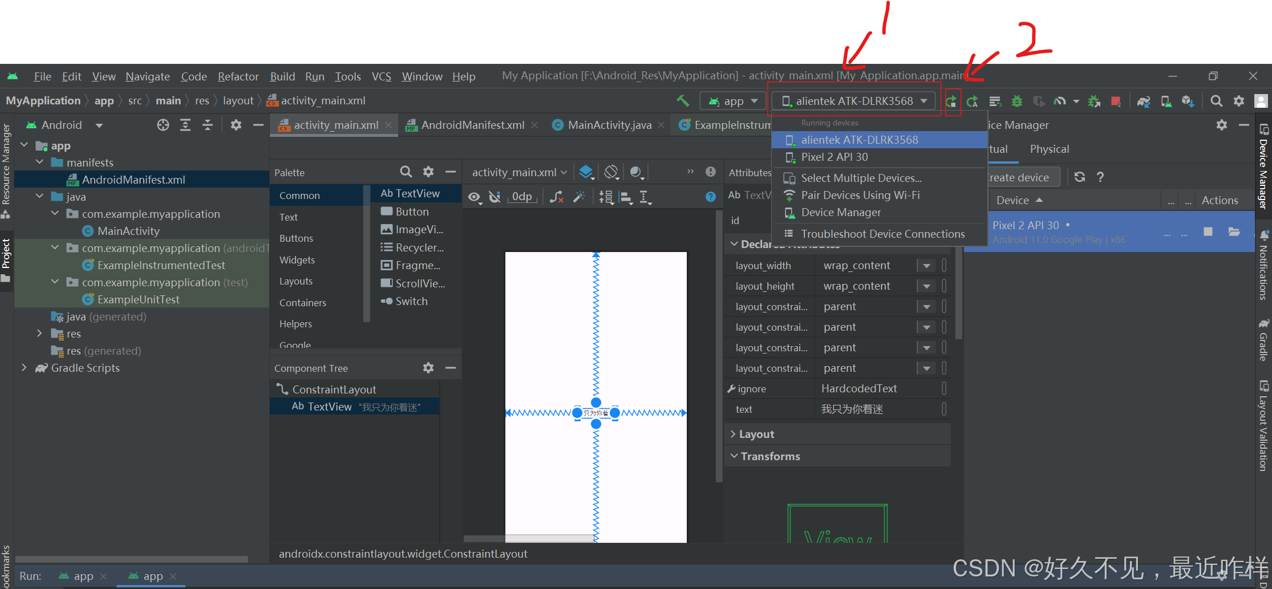The image size is (1272, 589).
Task: Open the alientek ATK-DLRK3568 device dropdown
Action: (x=854, y=101)
